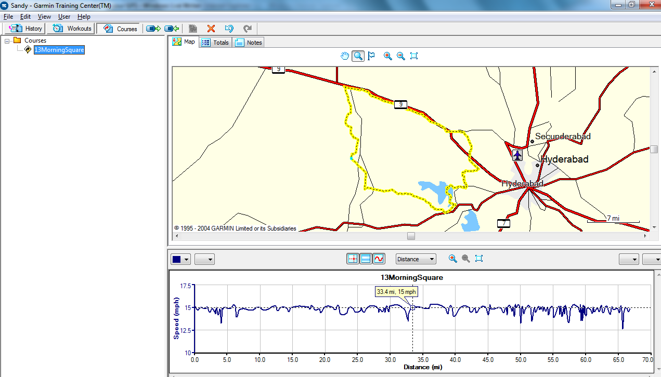Click the route 7 highway shield
The image size is (661, 377).
tap(503, 223)
